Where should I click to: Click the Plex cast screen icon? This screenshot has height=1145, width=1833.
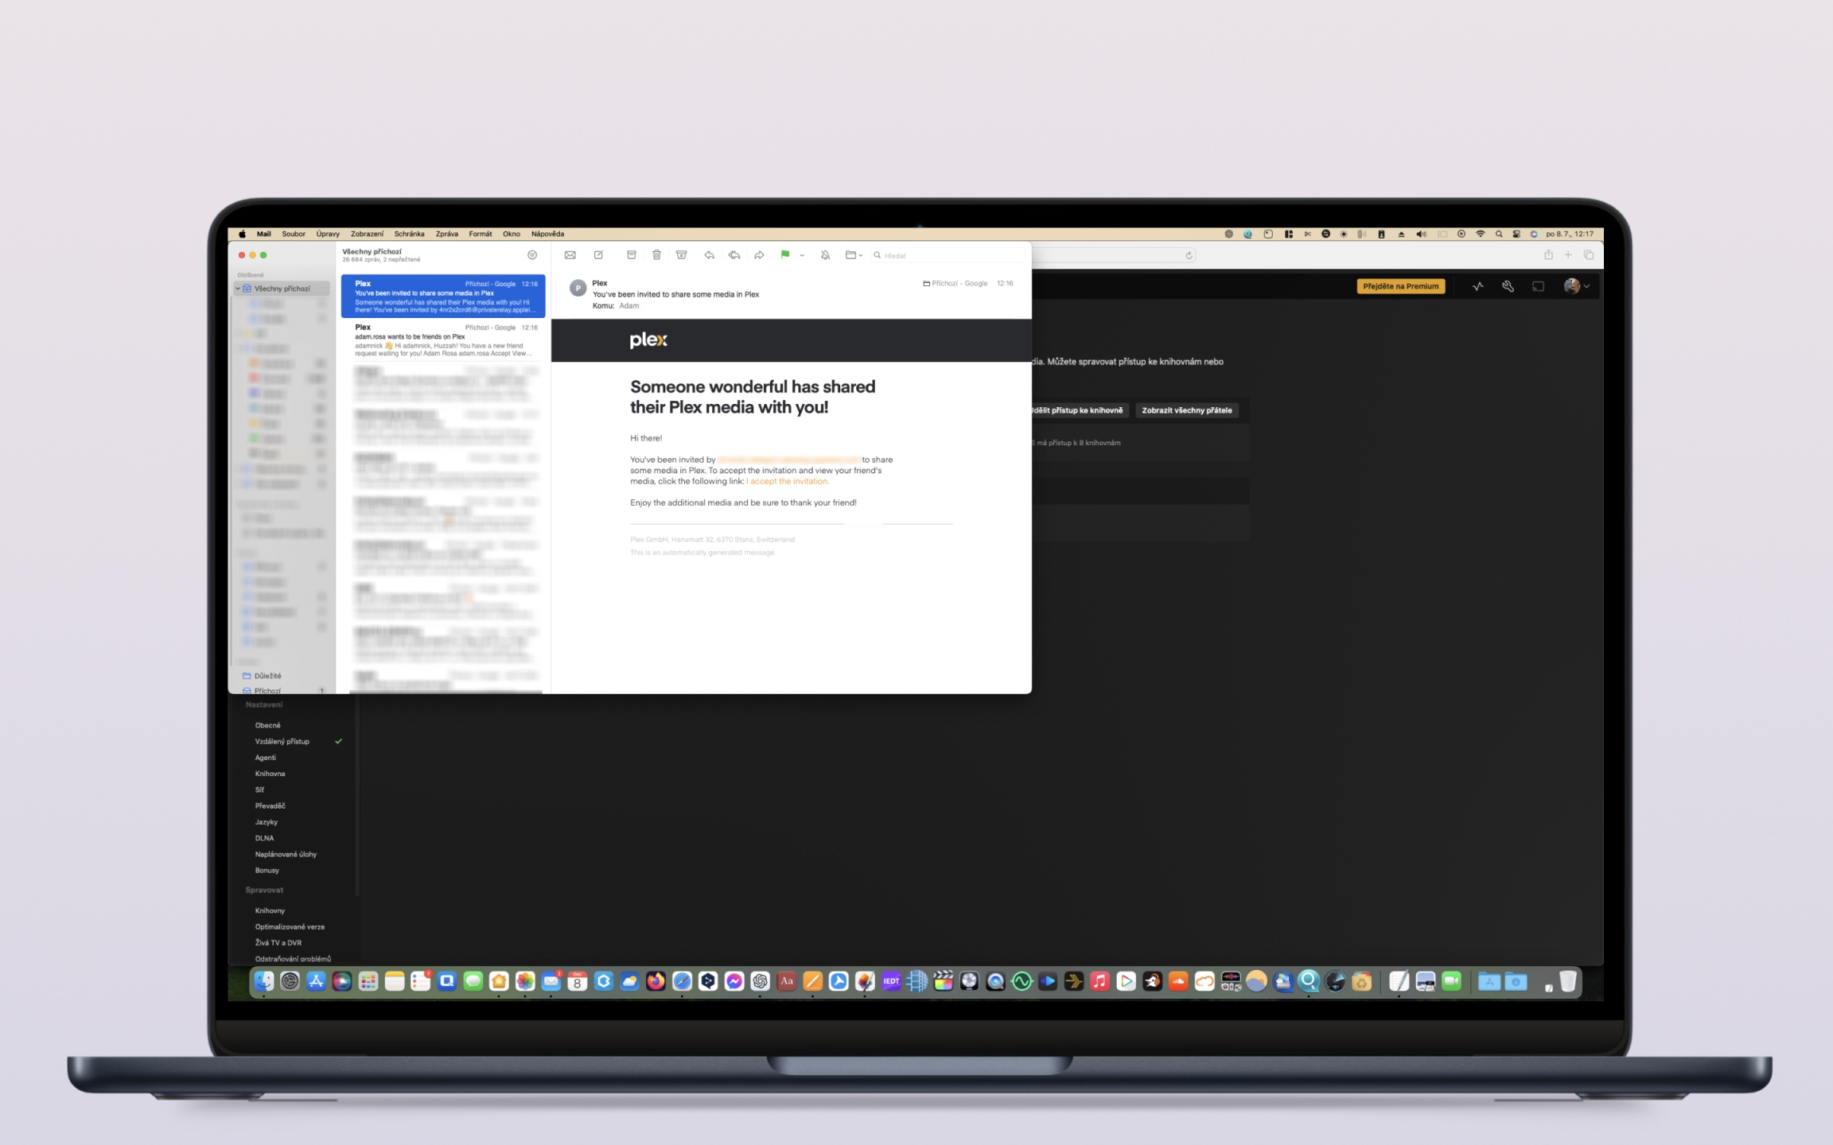point(1538,286)
